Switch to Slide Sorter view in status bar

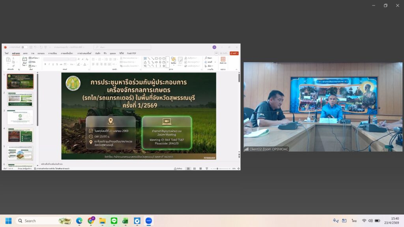click(x=194, y=169)
